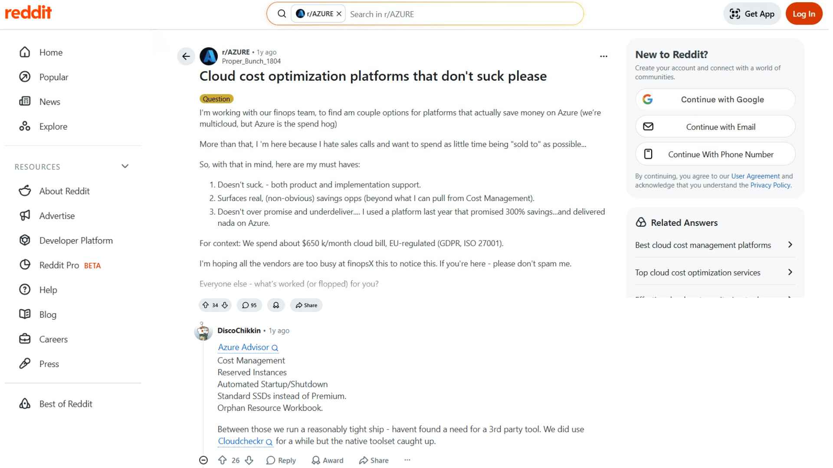Upvote the post

[206, 305]
